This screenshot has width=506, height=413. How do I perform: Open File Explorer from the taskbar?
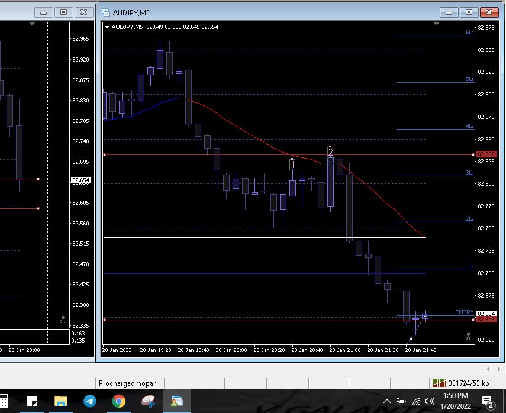coord(61,401)
